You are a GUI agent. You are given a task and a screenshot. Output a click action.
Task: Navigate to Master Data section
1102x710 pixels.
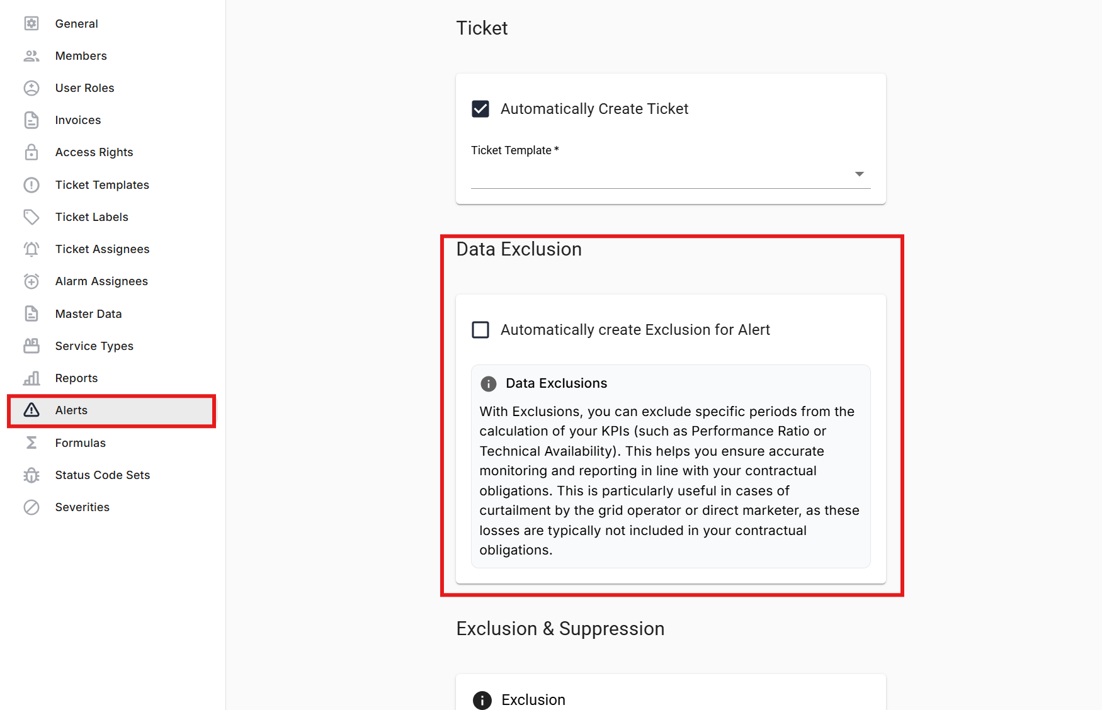coord(88,314)
